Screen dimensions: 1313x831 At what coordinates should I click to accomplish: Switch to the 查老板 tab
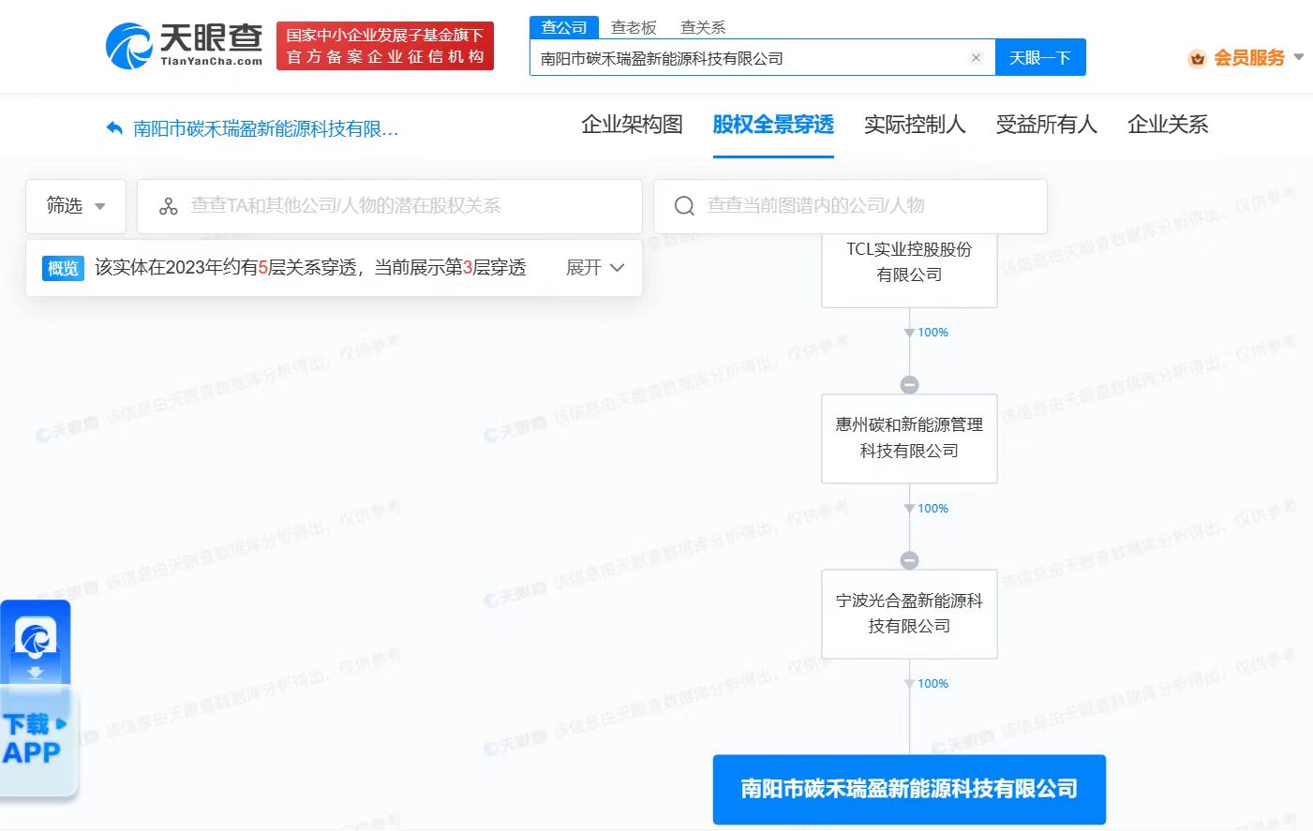click(634, 27)
